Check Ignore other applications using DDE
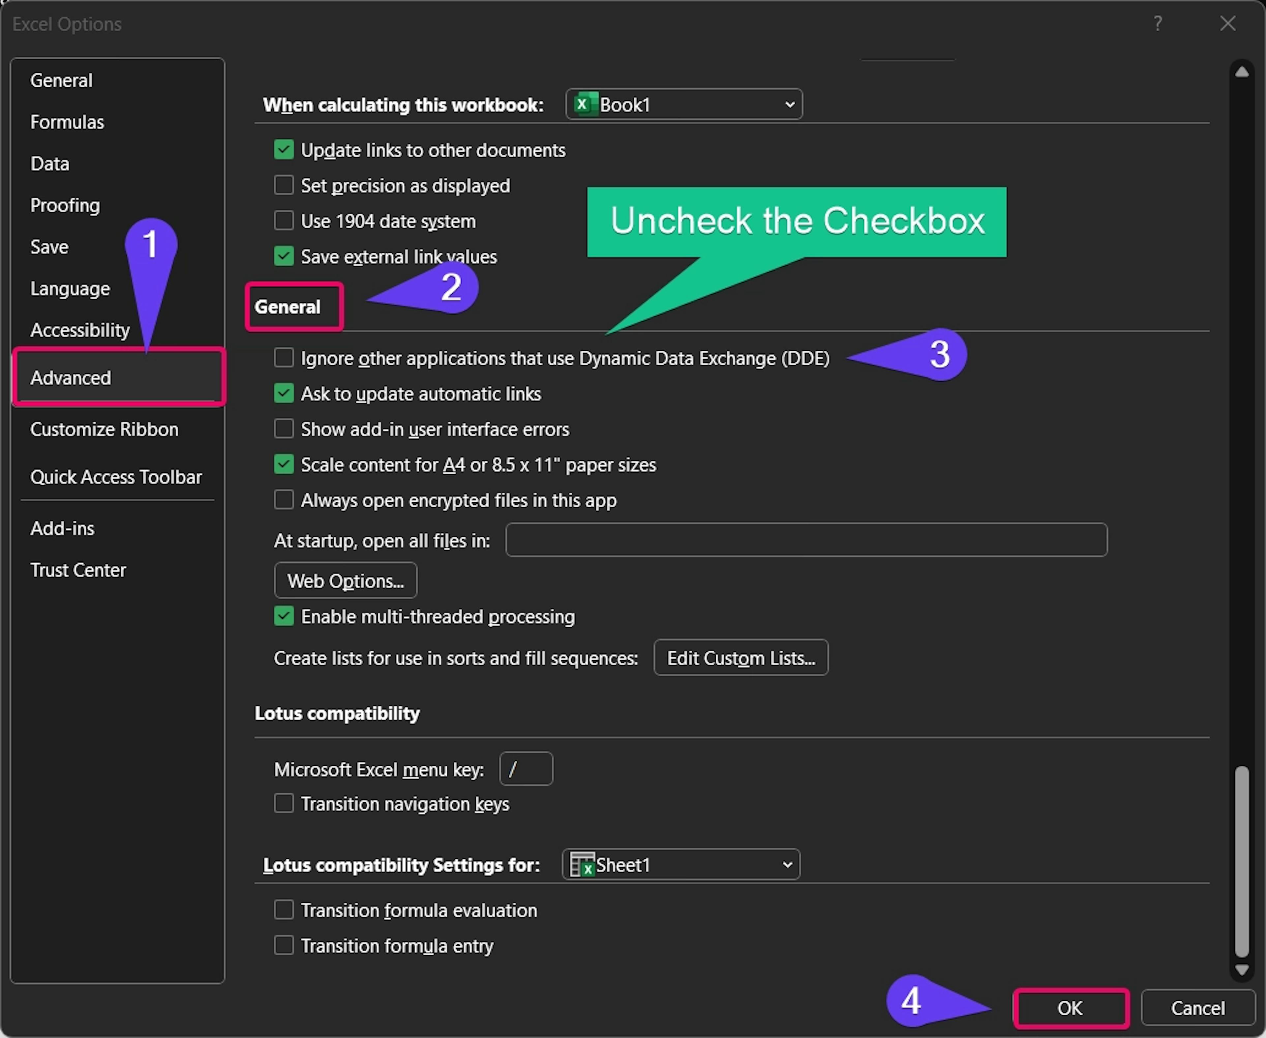 (284, 358)
